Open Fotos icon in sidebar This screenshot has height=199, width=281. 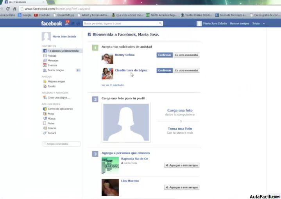45,114
